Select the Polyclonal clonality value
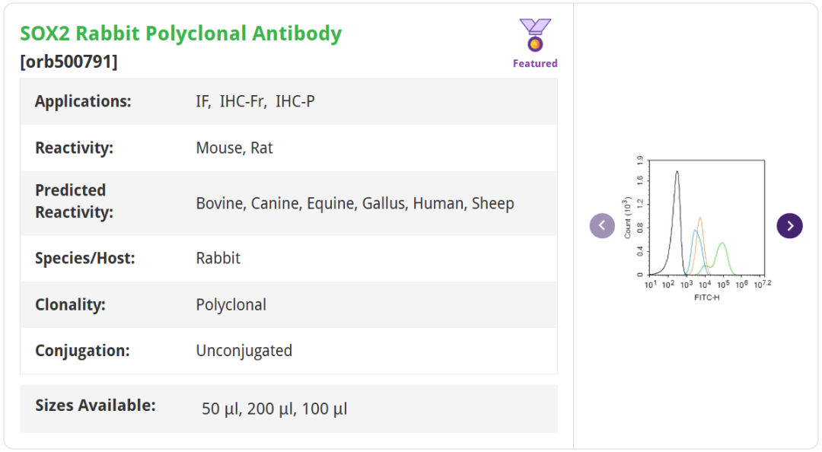The width and height of the screenshot is (822, 452). 231,304
